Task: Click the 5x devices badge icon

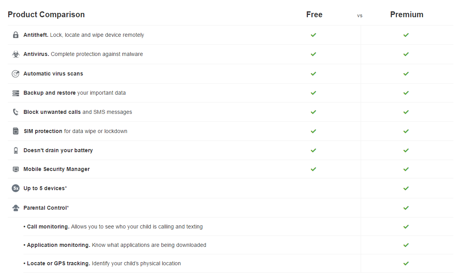Action: tap(16, 188)
